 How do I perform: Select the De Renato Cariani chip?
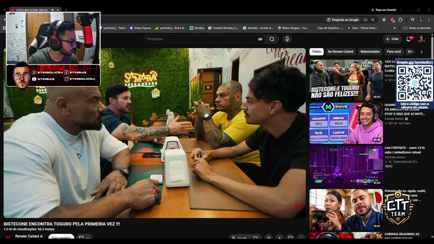(340, 52)
